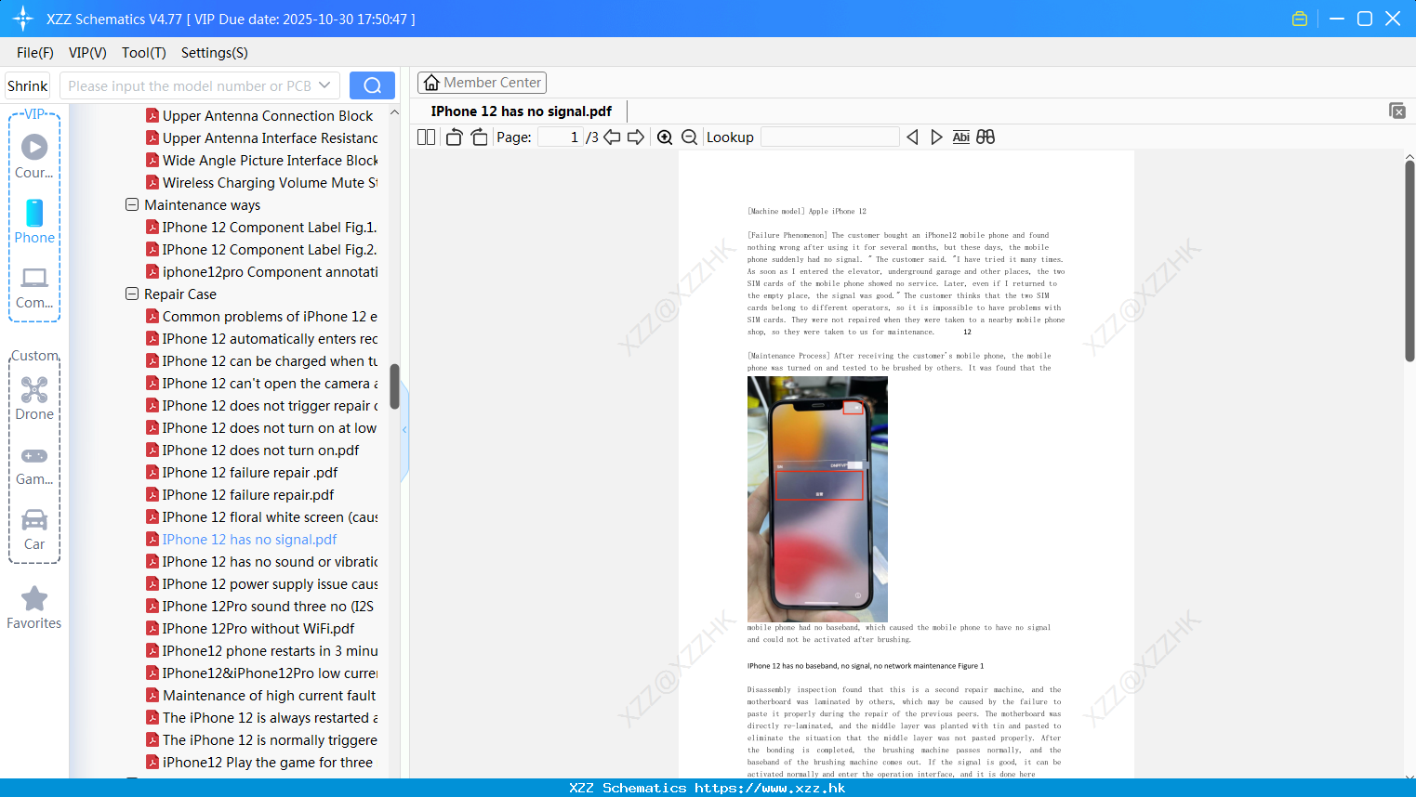
Task: Select the 'IPhone 12 has no signal.pdf' tab
Action: point(522,111)
